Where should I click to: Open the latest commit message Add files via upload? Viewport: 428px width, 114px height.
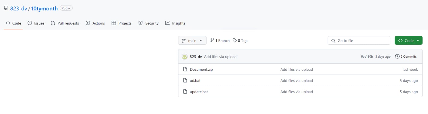[220, 57]
